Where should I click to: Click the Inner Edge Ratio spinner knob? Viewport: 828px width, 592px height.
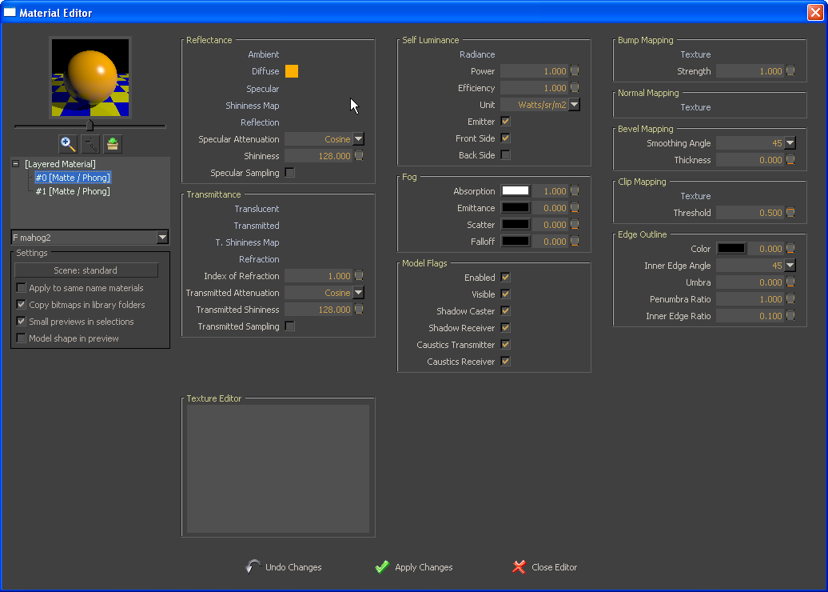pyautogui.click(x=790, y=316)
